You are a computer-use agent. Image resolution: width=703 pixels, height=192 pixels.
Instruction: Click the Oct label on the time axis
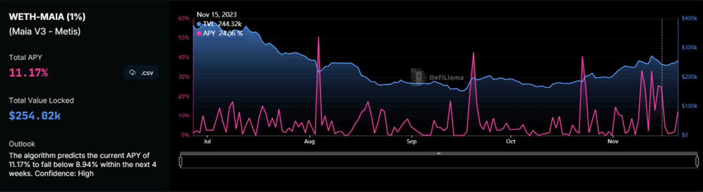(510, 141)
